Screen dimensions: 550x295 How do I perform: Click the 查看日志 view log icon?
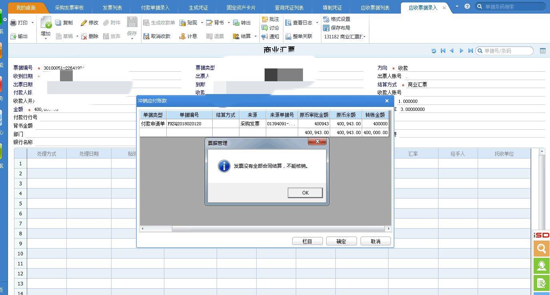click(x=289, y=23)
